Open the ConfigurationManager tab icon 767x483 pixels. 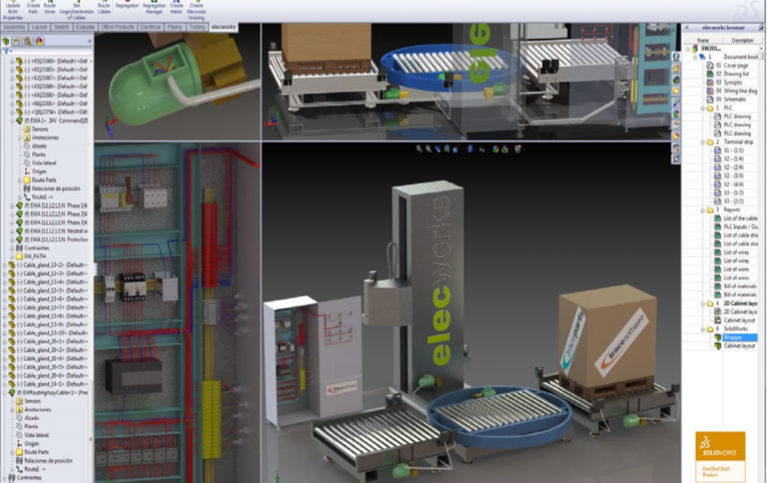tap(28, 41)
